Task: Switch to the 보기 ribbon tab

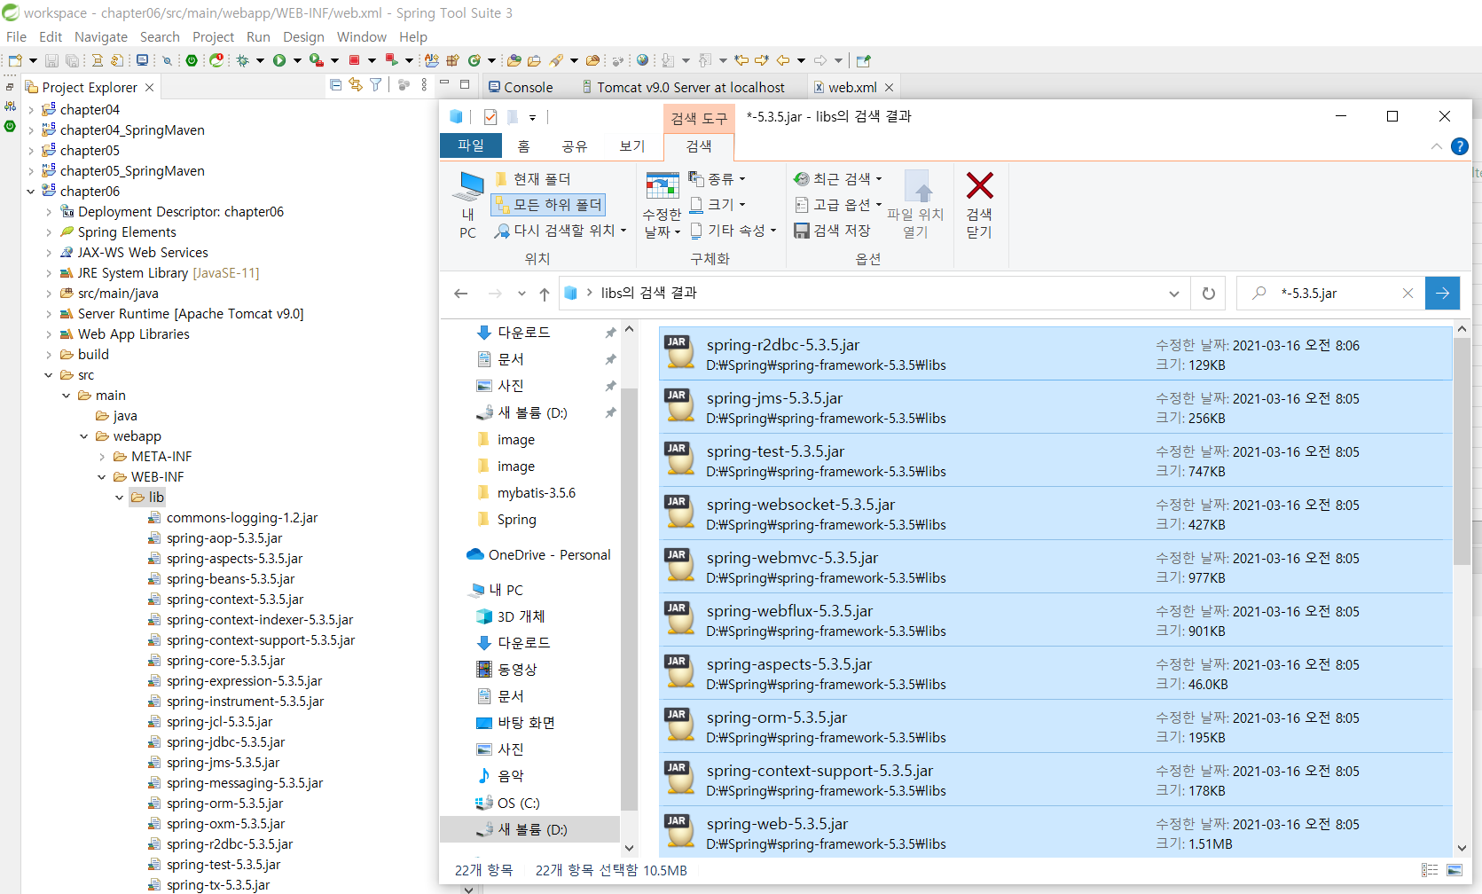Action: point(631,146)
